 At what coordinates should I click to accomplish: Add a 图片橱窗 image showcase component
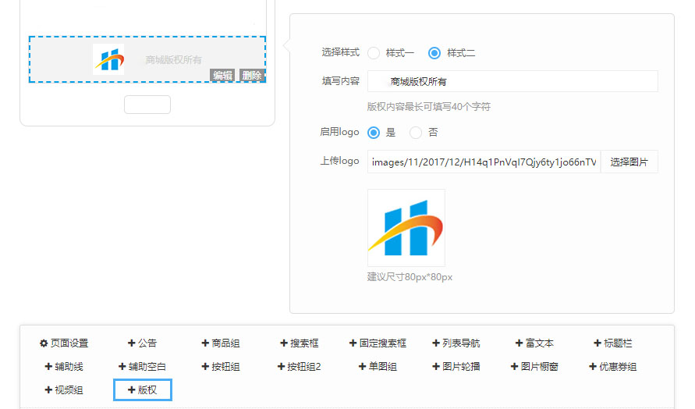[x=534, y=366]
